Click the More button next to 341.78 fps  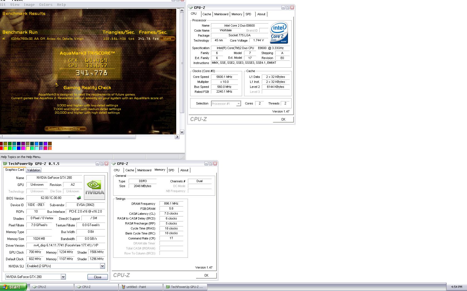coord(167,39)
